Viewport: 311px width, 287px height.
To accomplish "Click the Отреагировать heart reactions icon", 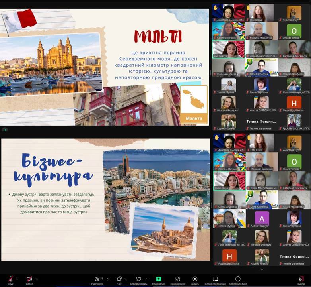I will click(x=138, y=279).
